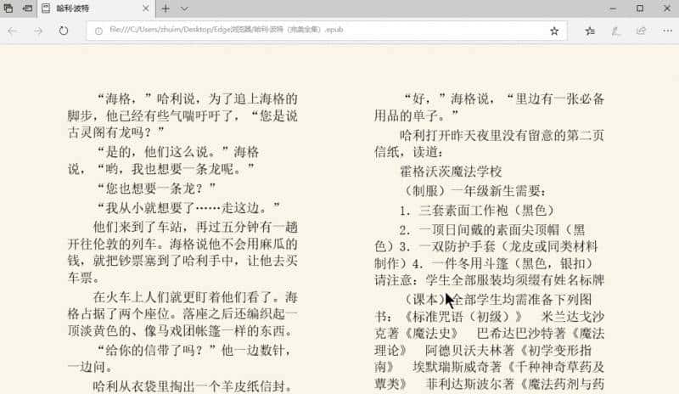The height and width of the screenshot is (394, 679).
Task: Go forward to next page
Action: tap(38, 31)
